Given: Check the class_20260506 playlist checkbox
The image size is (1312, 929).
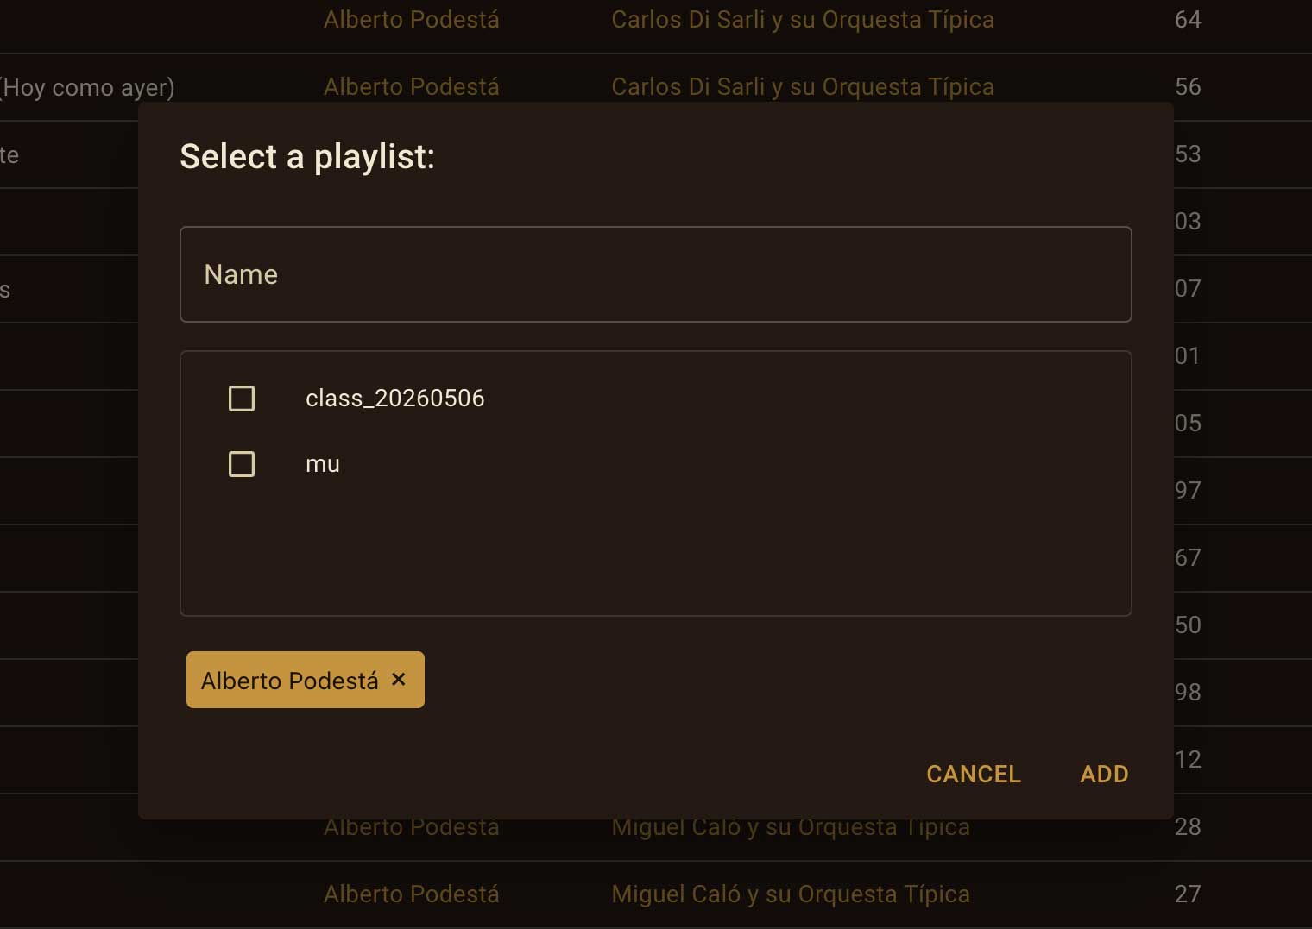Looking at the screenshot, I should tap(242, 399).
